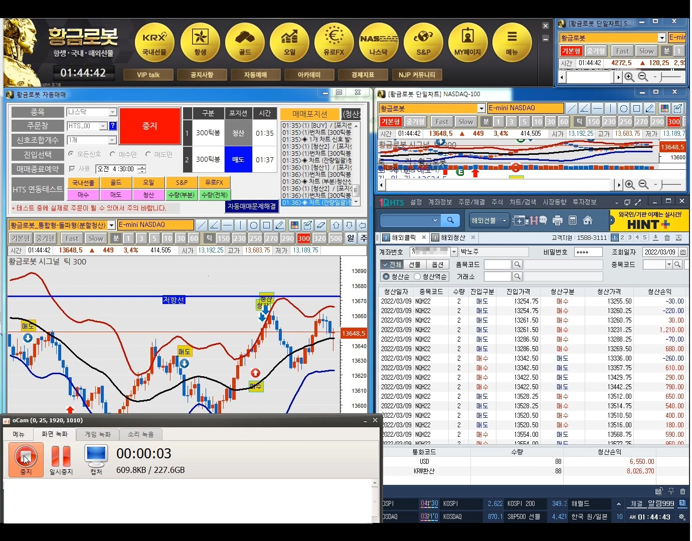The width and height of the screenshot is (692, 541).
Task: Click oCam 일시중지 pause button
Action: [x=61, y=460]
